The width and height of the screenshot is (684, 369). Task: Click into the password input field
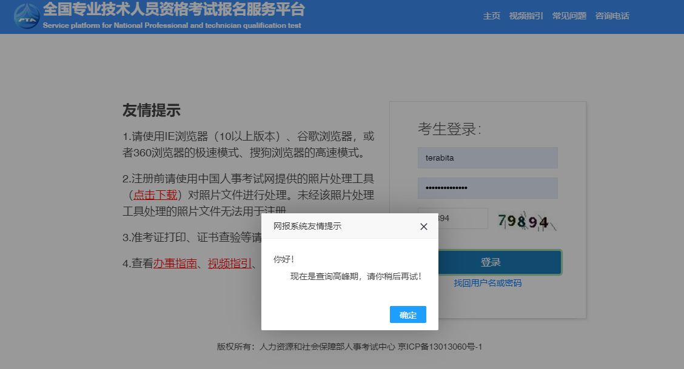tap(487, 188)
